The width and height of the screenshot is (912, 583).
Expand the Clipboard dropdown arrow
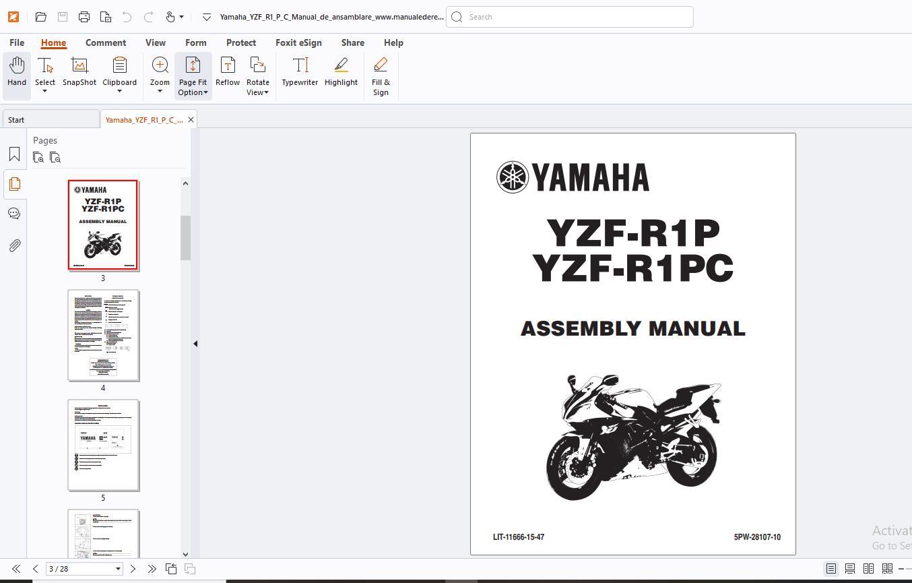[x=119, y=92]
